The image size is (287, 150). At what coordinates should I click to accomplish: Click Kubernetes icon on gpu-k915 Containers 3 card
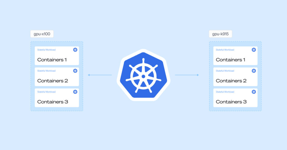click(x=254, y=92)
